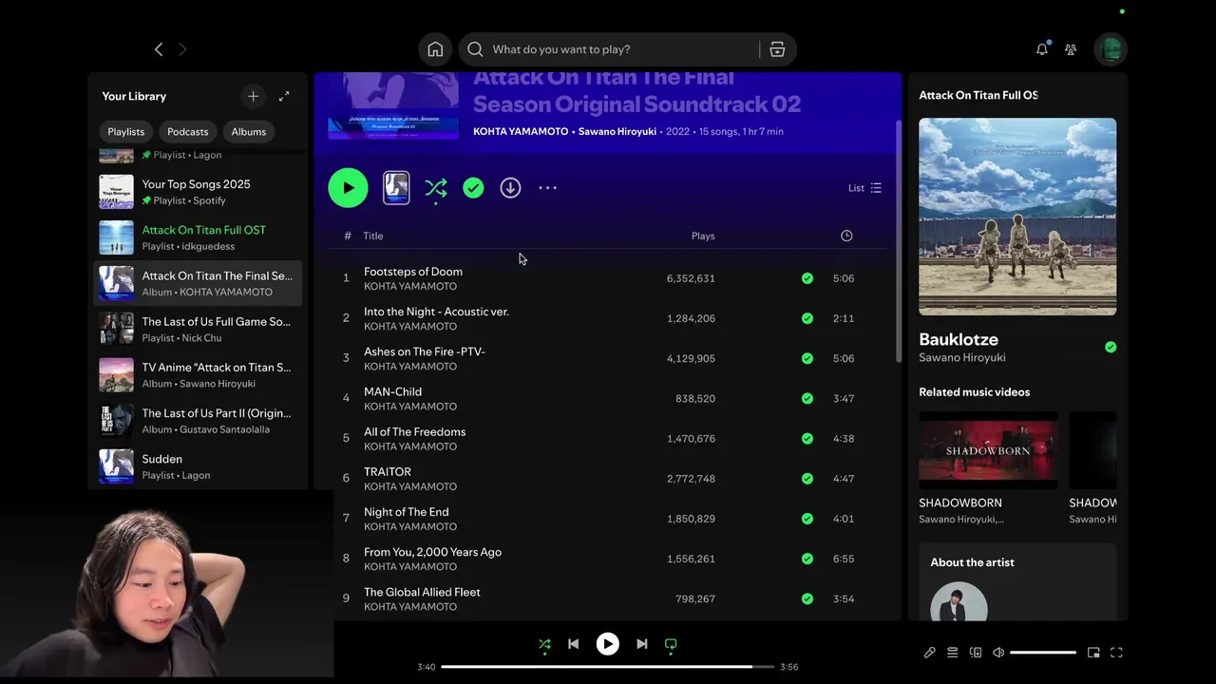The height and width of the screenshot is (684, 1216).
Task: Enter full screen with the expand icon
Action: pyautogui.click(x=1116, y=653)
